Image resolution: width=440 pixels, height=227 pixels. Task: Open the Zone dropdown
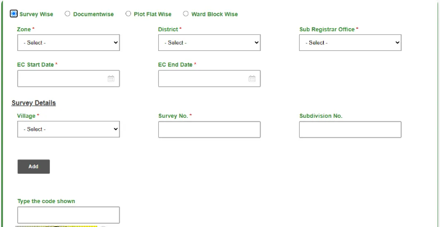[x=68, y=43]
